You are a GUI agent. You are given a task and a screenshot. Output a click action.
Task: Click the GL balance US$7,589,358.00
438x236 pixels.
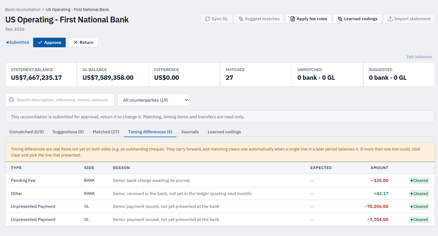pyautogui.click(x=108, y=78)
